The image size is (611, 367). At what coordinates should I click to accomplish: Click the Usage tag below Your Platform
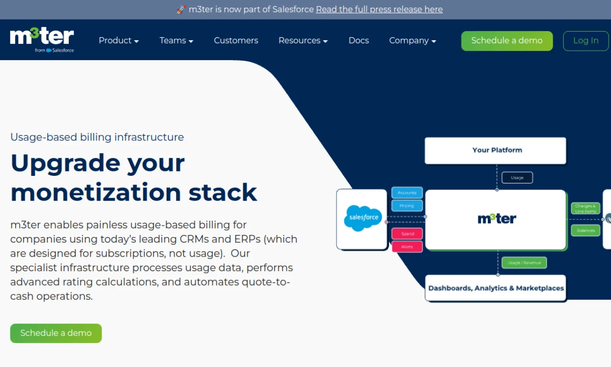(x=517, y=178)
